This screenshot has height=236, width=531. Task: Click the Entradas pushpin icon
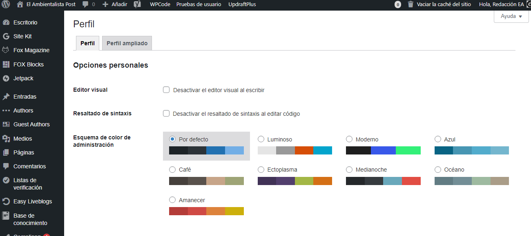[6, 97]
